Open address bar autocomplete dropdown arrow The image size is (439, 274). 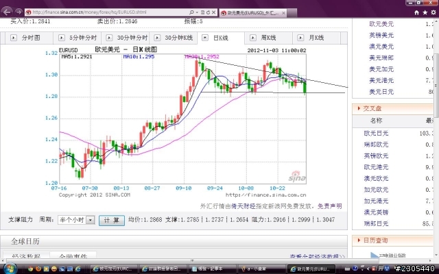pyautogui.click(x=197, y=12)
